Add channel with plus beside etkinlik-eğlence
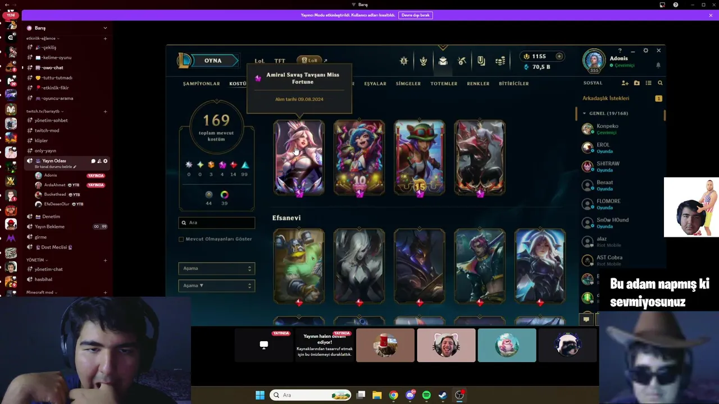The image size is (719, 404). coord(105,38)
